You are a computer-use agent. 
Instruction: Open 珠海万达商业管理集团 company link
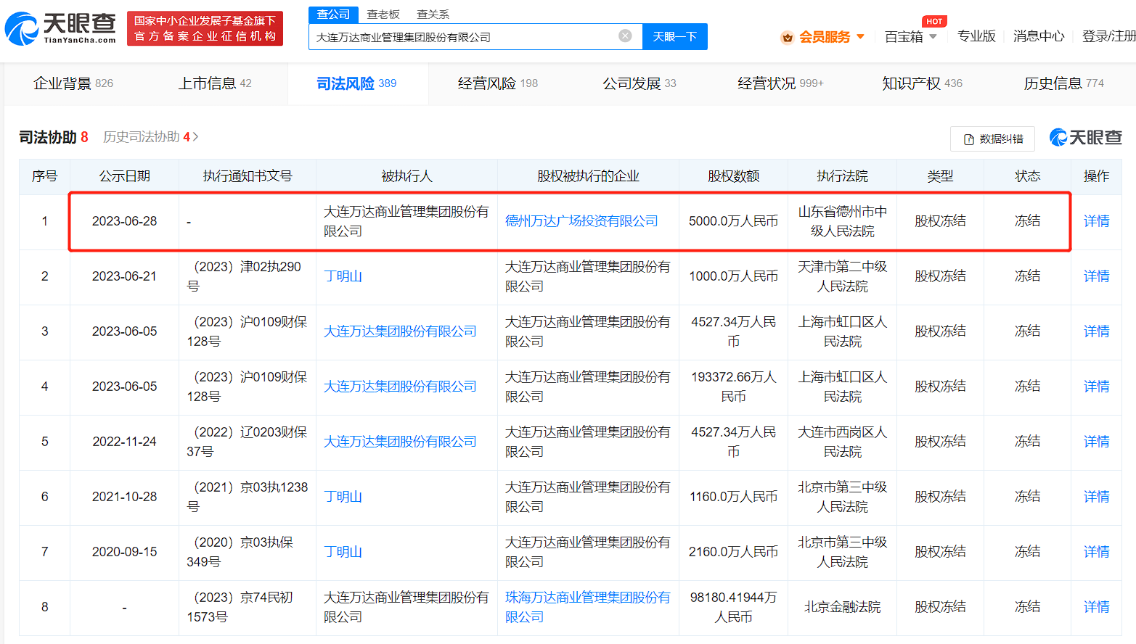pos(587,607)
